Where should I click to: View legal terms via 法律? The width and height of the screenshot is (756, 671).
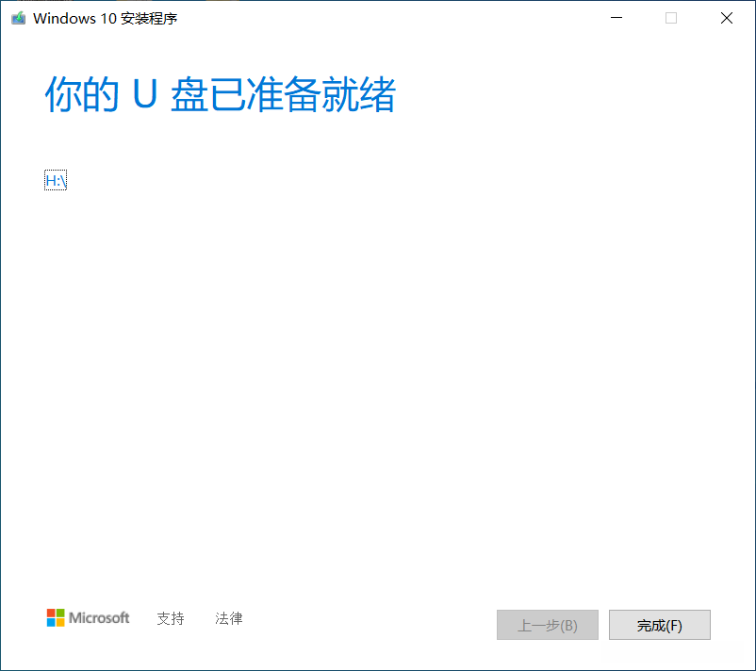tap(228, 618)
